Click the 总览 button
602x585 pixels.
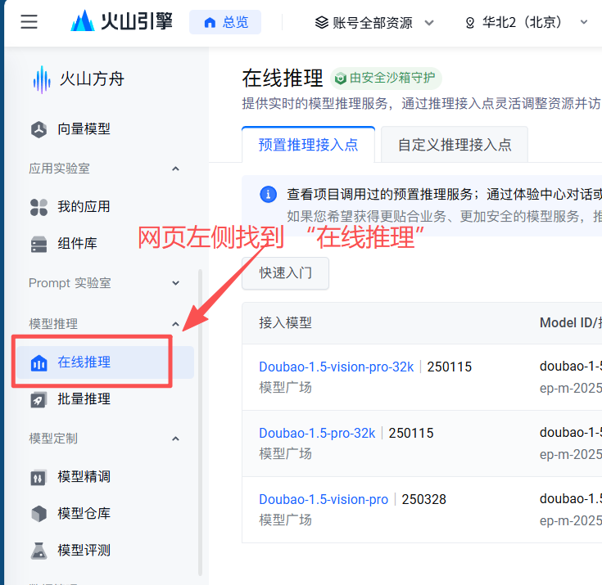225,22
